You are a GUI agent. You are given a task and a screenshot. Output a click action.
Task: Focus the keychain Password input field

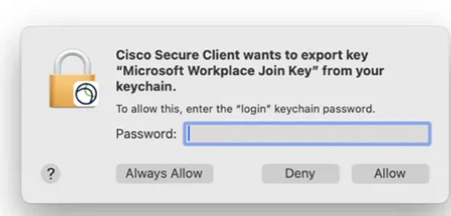pos(307,133)
